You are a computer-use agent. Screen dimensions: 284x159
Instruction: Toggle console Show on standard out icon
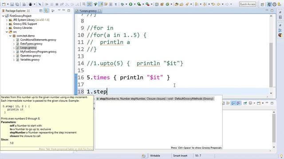click(x=233, y=103)
